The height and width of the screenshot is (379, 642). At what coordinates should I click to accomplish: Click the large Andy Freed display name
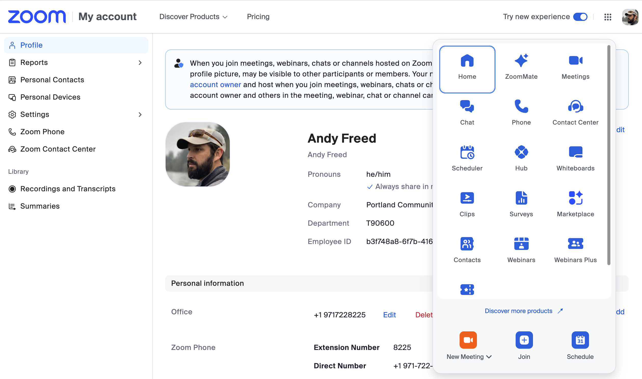[342, 138]
